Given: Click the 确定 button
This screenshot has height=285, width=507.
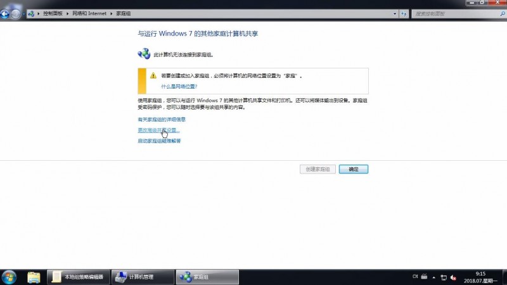Looking at the screenshot, I should 354,169.
